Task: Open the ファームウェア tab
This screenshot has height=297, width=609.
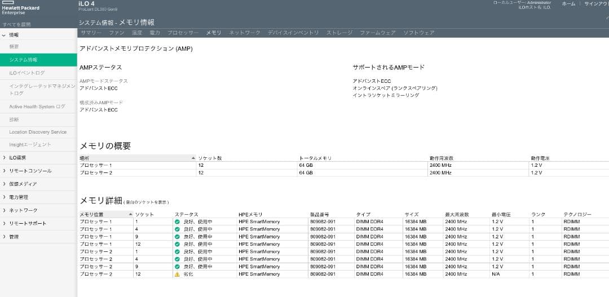Action: click(377, 33)
